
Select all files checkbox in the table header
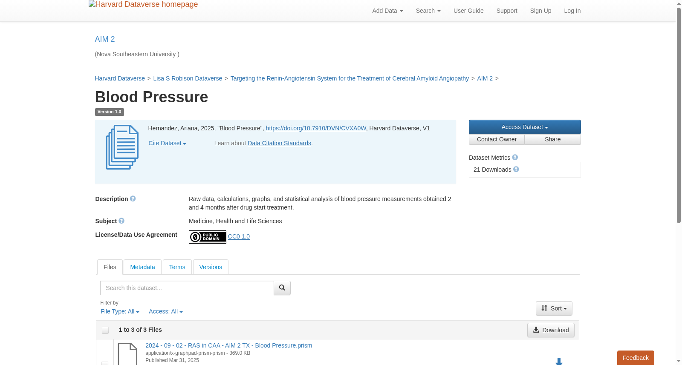tap(105, 330)
